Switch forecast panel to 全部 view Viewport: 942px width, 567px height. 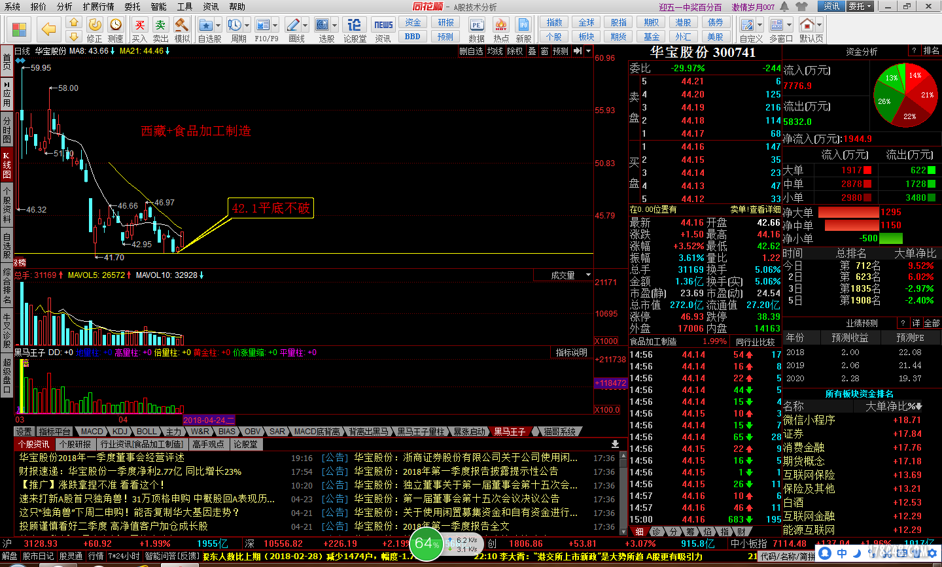tap(932, 323)
